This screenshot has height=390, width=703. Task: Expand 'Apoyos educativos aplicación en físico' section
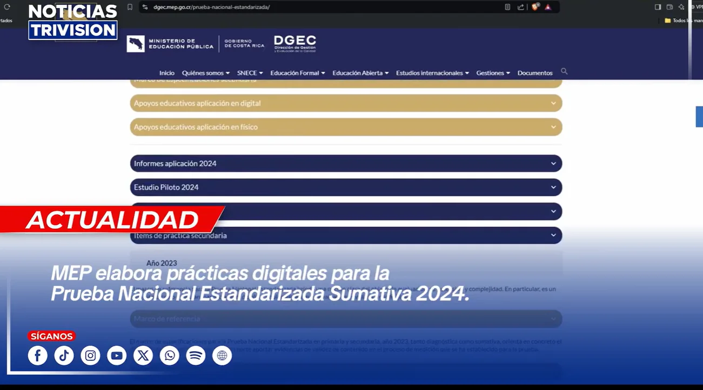pos(346,127)
